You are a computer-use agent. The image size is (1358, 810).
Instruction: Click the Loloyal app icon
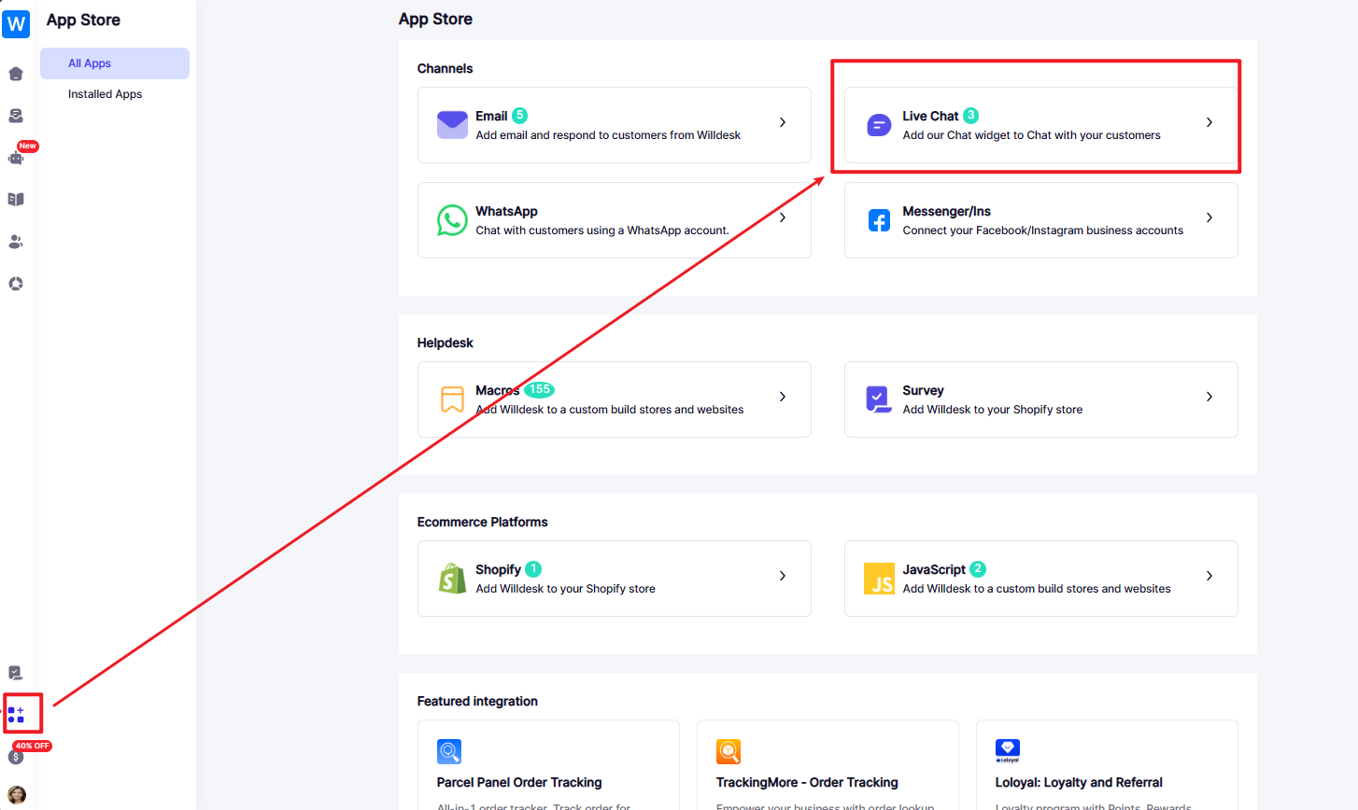click(1008, 751)
